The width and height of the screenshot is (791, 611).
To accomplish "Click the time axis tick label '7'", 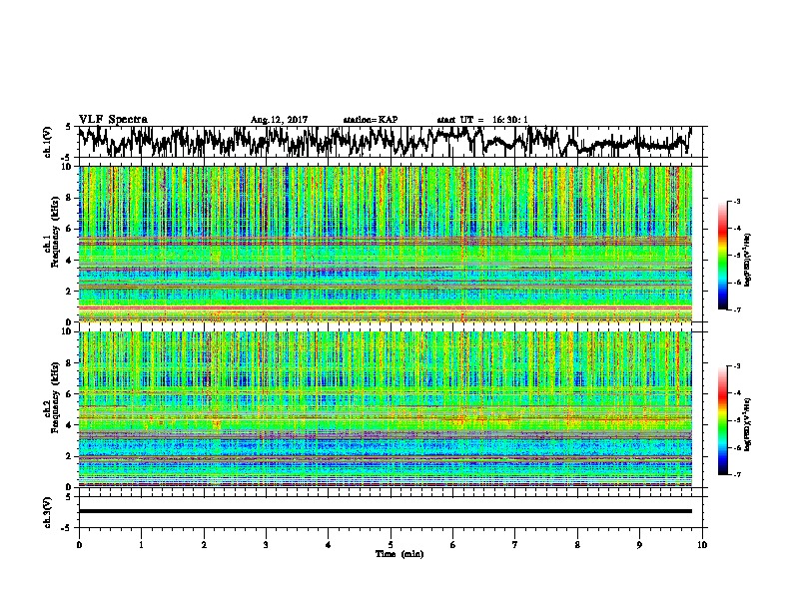I will click(x=515, y=545).
